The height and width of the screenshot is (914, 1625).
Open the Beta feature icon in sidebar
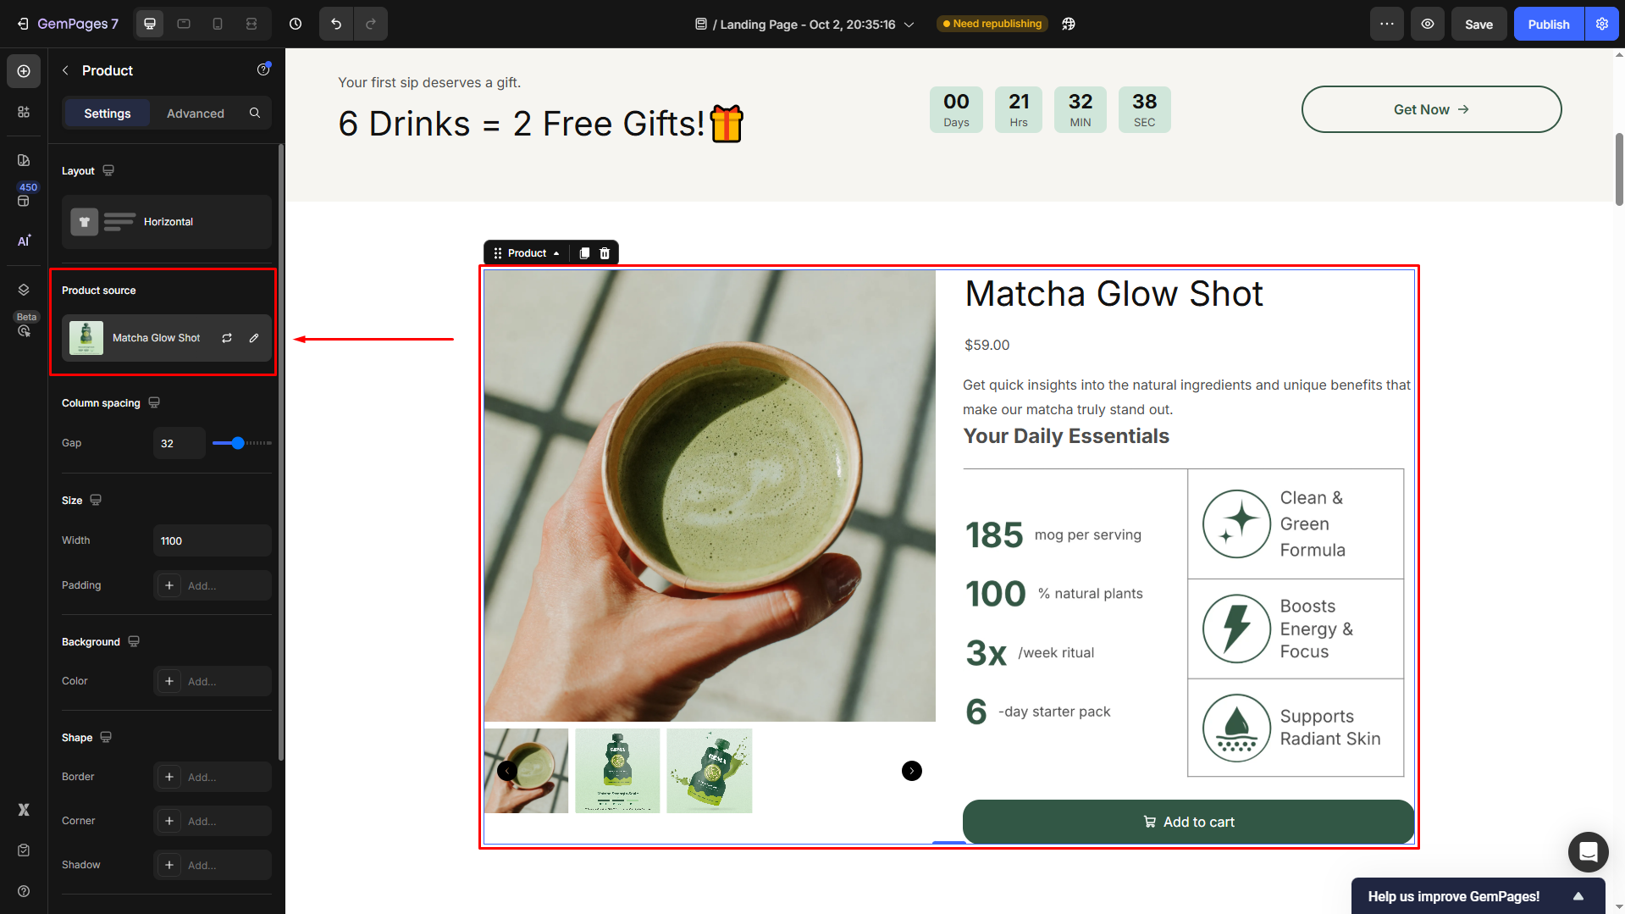pos(24,330)
